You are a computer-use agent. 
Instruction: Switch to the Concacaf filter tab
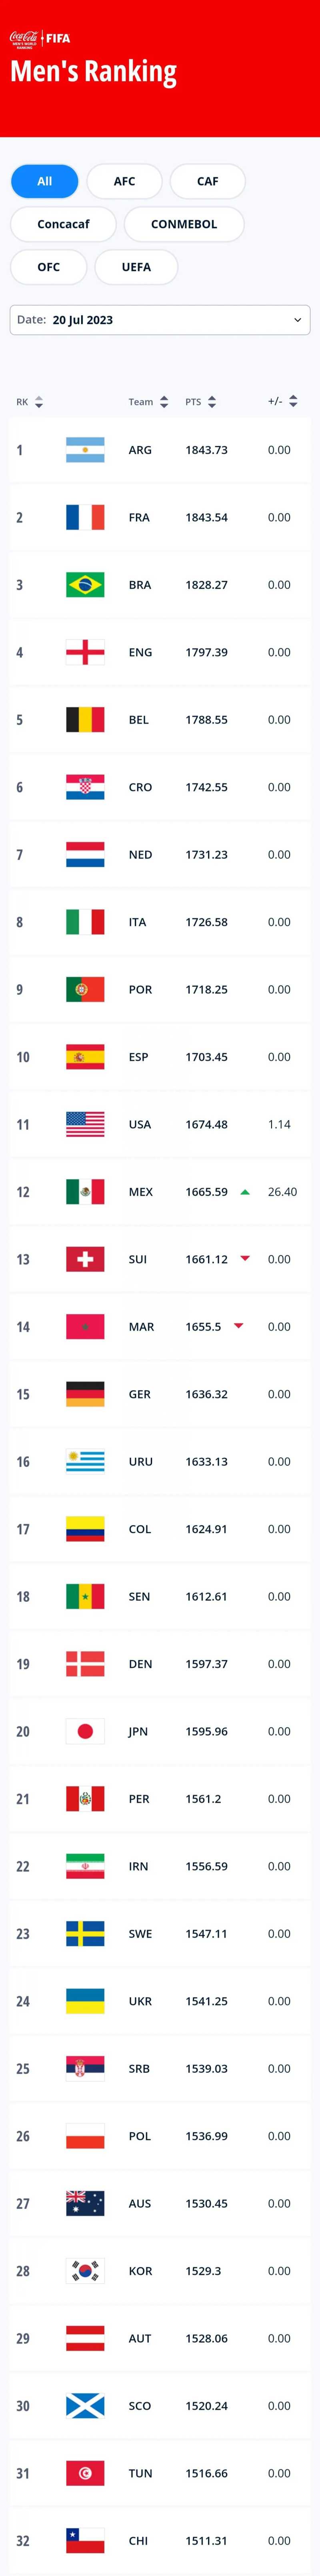63,224
